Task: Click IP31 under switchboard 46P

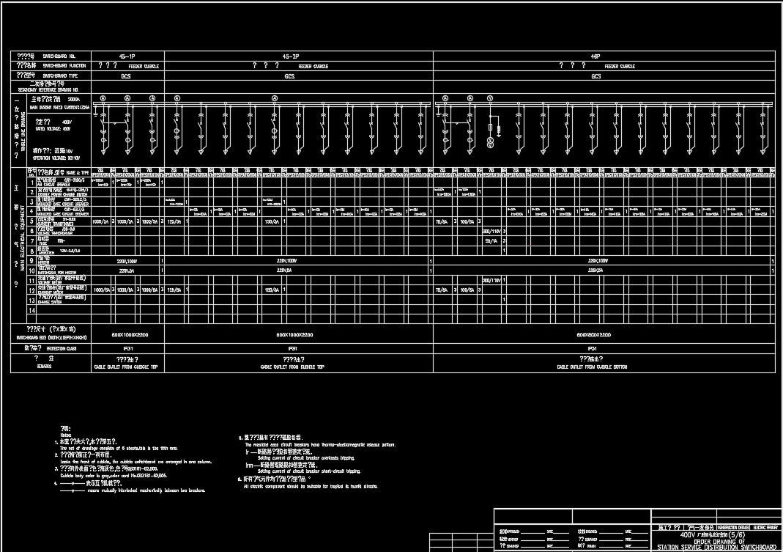Action: click(x=593, y=348)
